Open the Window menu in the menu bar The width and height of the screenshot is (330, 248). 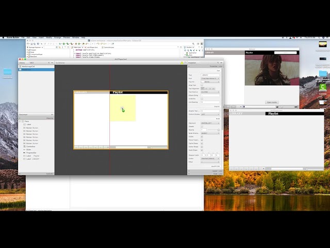pyautogui.click(x=76, y=38)
